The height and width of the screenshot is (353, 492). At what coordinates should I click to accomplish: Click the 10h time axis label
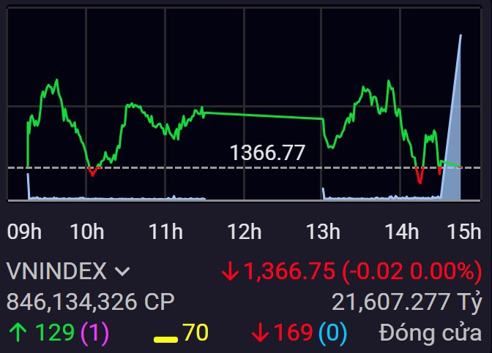[87, 232]
